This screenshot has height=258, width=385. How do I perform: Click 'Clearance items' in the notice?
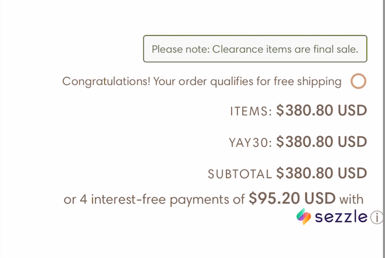coord(247,49)
